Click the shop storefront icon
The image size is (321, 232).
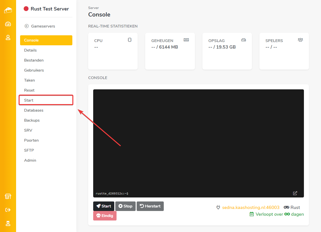tap(8, 196)
